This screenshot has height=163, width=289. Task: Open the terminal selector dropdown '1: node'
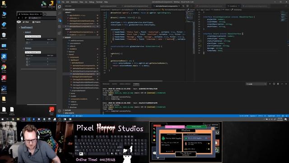point(256,84)
